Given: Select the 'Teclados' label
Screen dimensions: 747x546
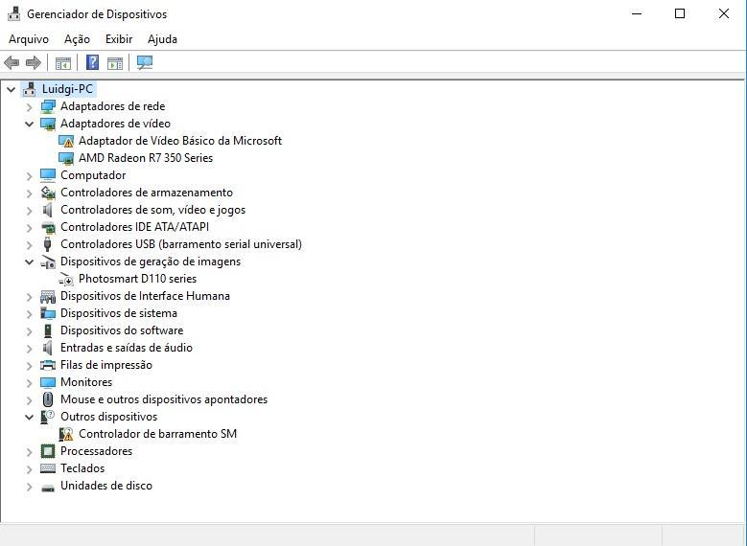Looking at the screenshot, I should click(x=82, y=468).
